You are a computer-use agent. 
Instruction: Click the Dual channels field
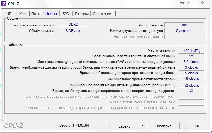184,25
